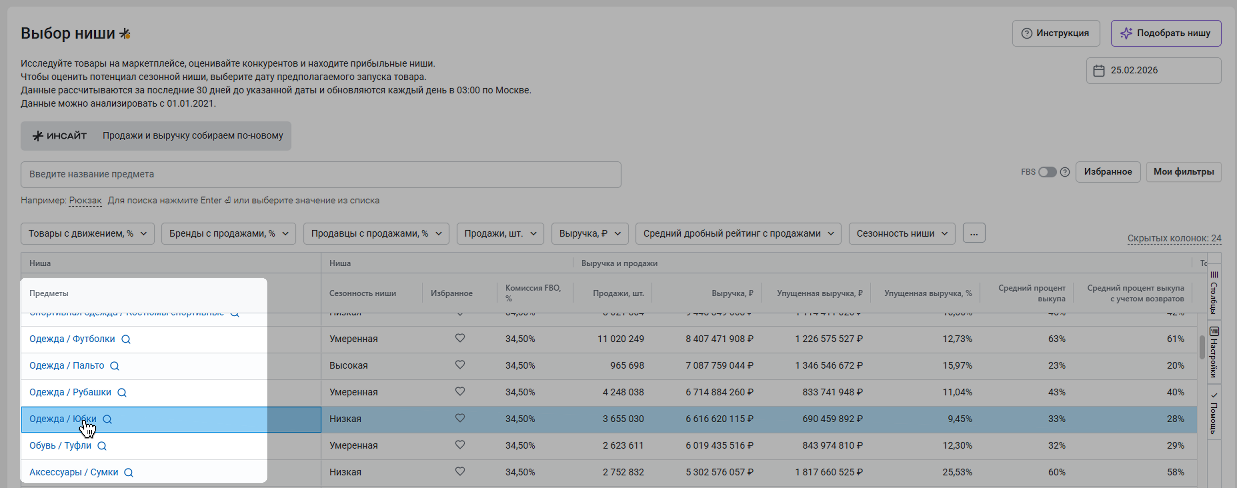Screen dimensions: 1237x488
Task: Expand Выручка, ₽ filter dropdown
Action: 589,234
